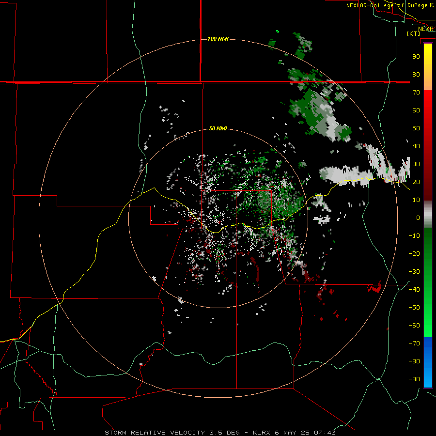Click the KLRX station identifier in caption
The height and width of the screenshot is (436, 436).
coord(262,433)
